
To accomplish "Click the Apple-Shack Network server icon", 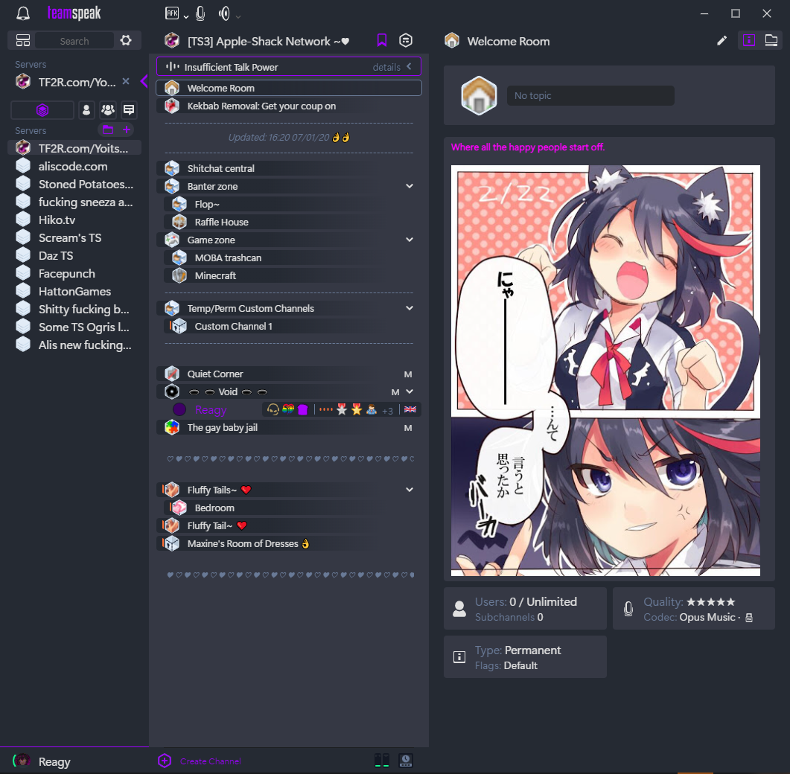I will (x=172, y=40).
